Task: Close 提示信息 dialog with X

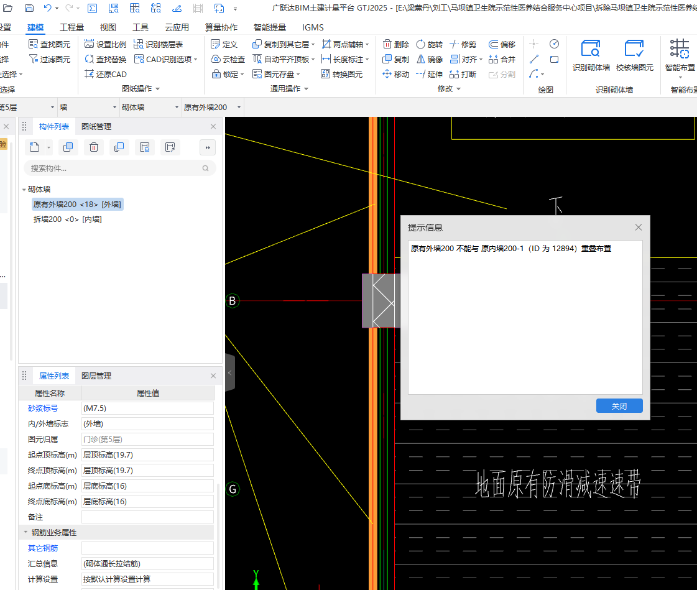Action: click(639, 228)
